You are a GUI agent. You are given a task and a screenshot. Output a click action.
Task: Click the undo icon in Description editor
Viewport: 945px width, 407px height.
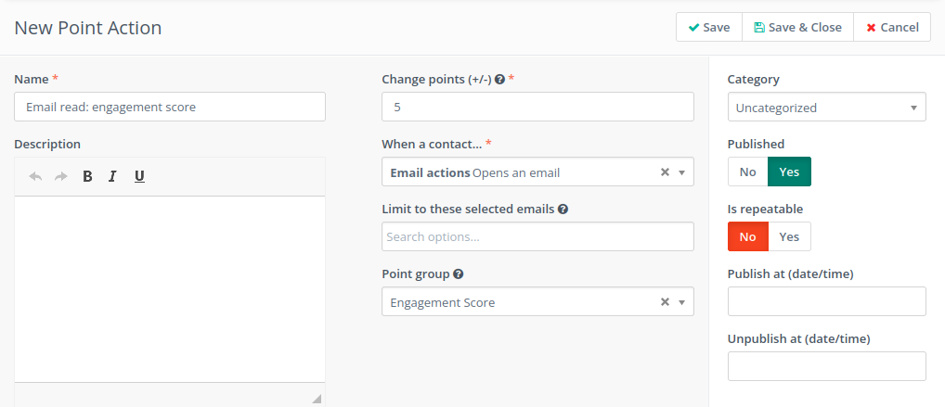[x=36, y=176]
